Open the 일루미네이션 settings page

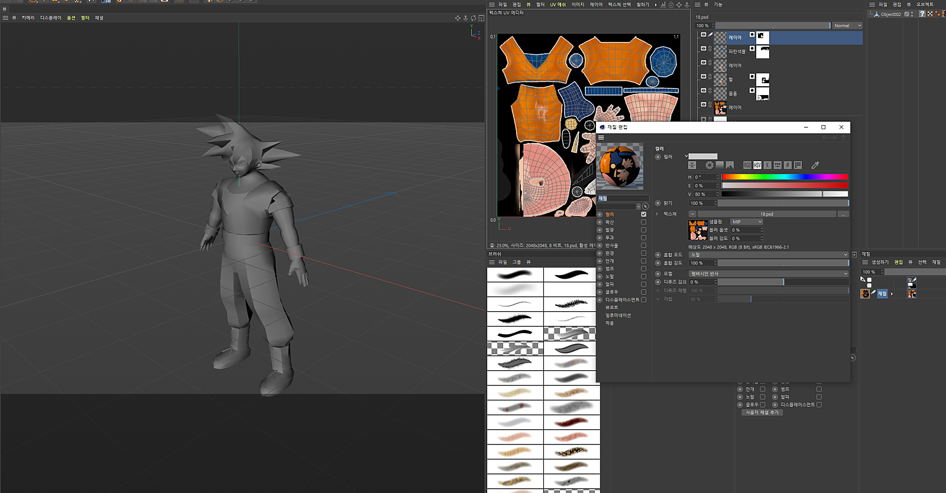coord(618,315)
